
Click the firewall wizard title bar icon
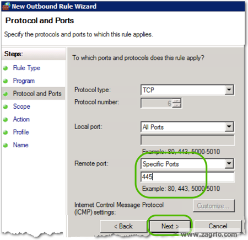point(6,6)
